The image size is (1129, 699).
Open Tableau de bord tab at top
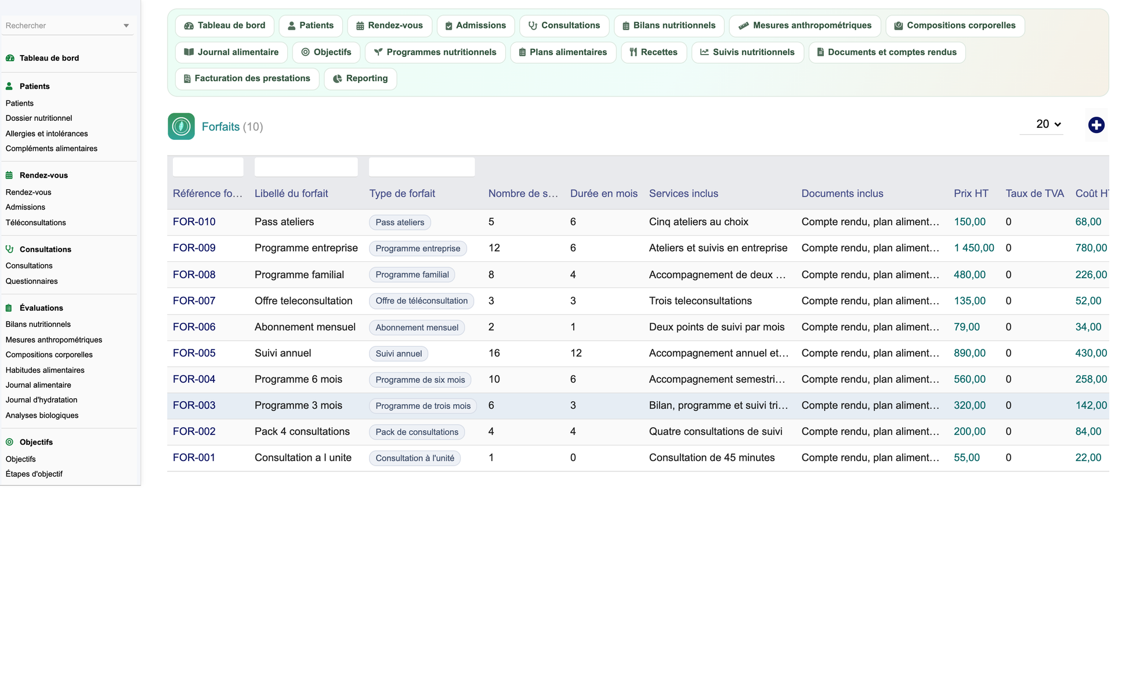click(x=225, y=26)
